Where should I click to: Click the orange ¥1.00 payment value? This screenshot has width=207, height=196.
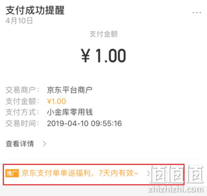tap(56, 101)
